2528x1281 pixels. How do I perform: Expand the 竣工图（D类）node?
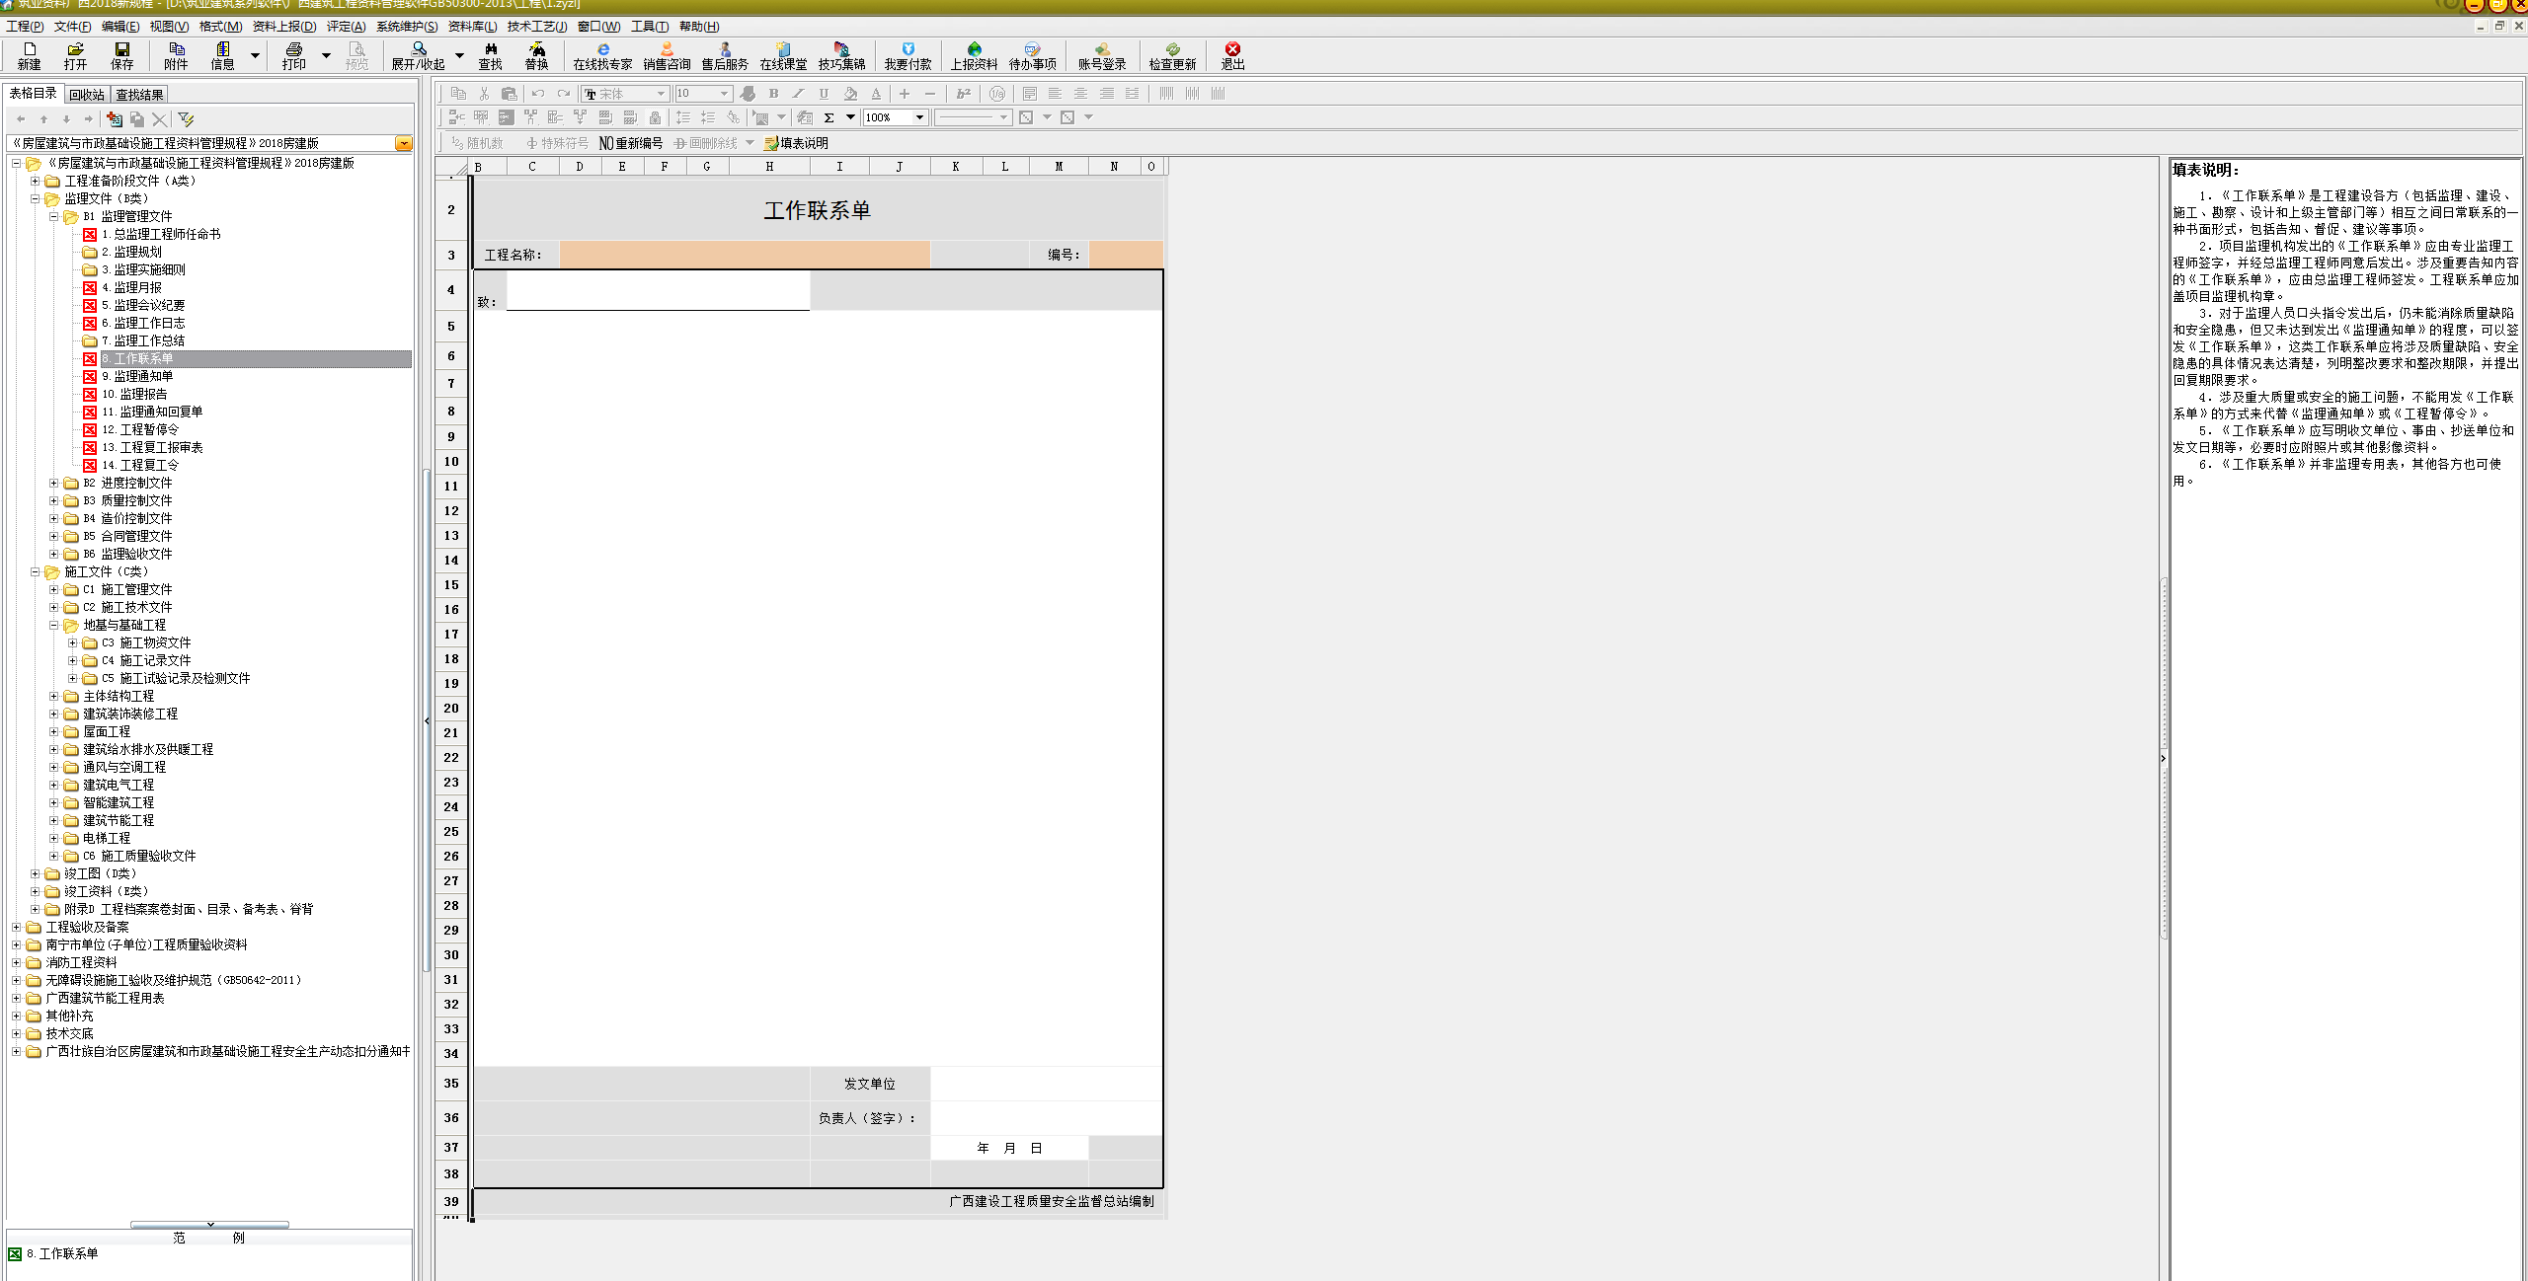(x=35, y=873)
